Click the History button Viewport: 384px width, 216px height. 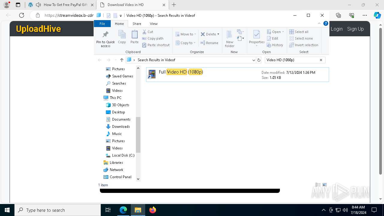click(x=275, y=45)
